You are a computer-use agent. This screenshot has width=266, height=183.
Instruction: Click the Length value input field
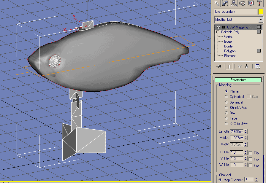[x=237, y=131]
